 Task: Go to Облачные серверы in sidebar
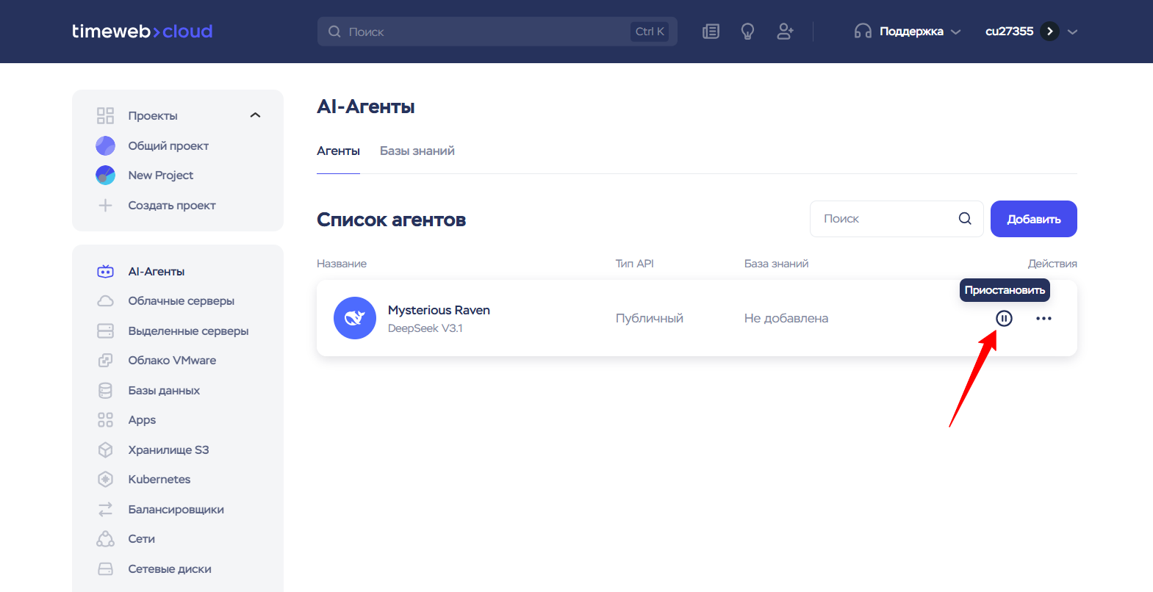pos(181,301)
